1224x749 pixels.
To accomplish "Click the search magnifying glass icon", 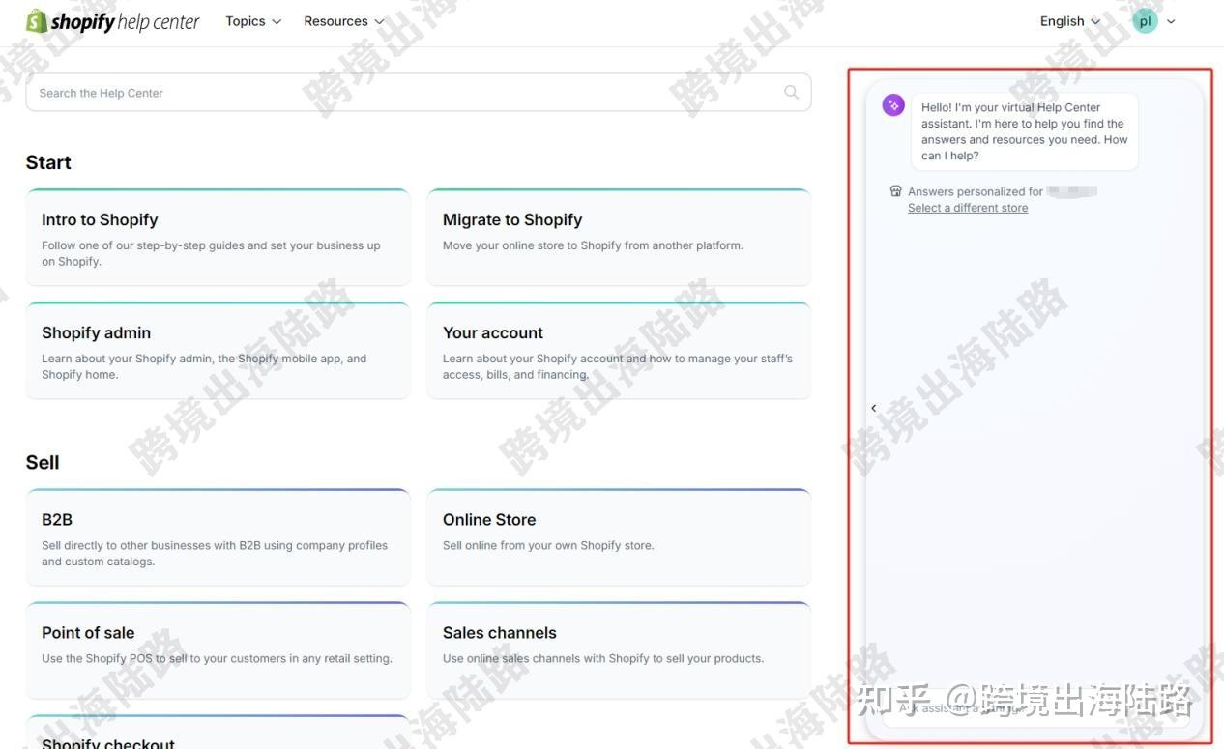I will (x=791, y=92).
